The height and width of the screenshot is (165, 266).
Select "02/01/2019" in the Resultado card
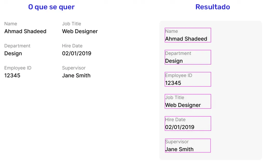pos(179,127)
